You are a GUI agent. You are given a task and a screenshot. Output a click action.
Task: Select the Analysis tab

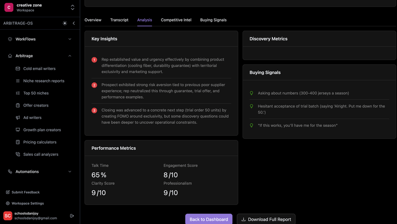(x=145, y=20)
